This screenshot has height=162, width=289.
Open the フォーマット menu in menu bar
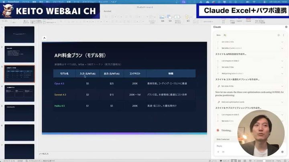pyautogui.click(x=58, y=2)
